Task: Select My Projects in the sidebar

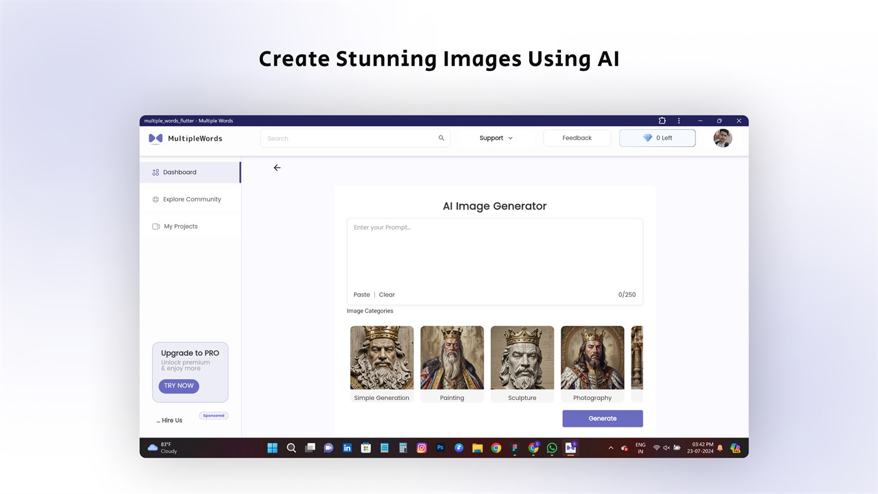Action: tap(181, 226)
